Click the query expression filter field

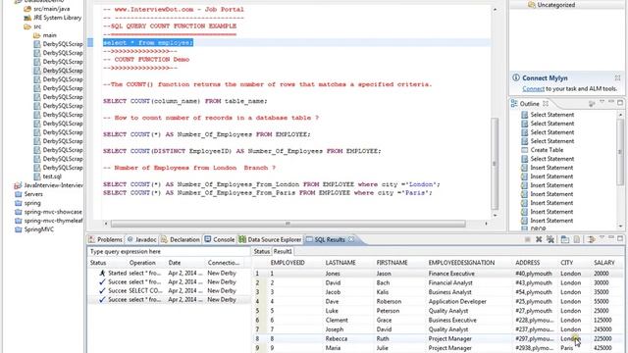(168, 251)
